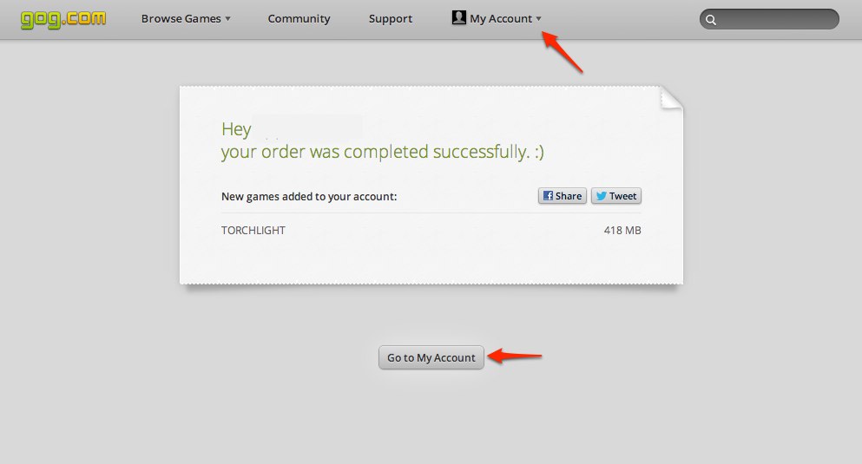This screenshot has height=464, width=862.
Task: Expand the Browse Games dropdown arrow
Action: point(227,19)
